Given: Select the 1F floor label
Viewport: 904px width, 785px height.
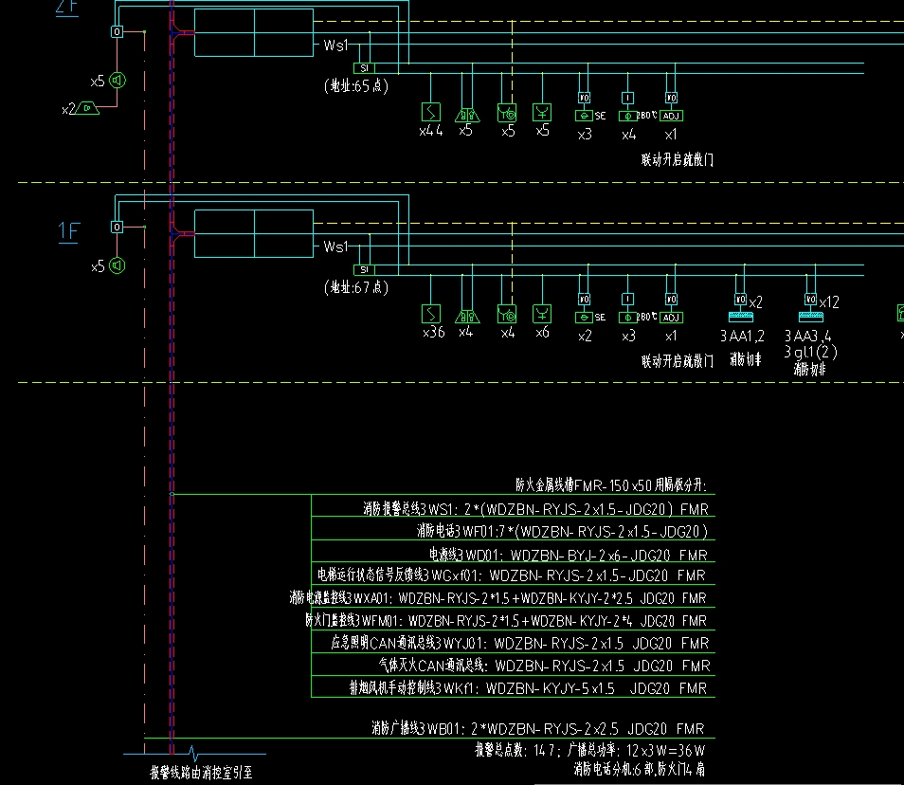Looking at the screenshot, I should click(x=68, y=231).
